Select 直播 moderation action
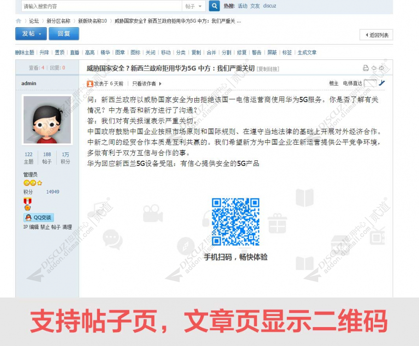The image size is (419, 346). tap(75, 53)
